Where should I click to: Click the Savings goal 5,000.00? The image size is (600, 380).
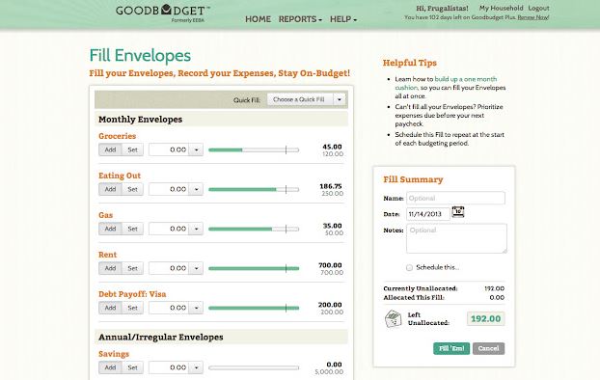[x=329, y=372]
